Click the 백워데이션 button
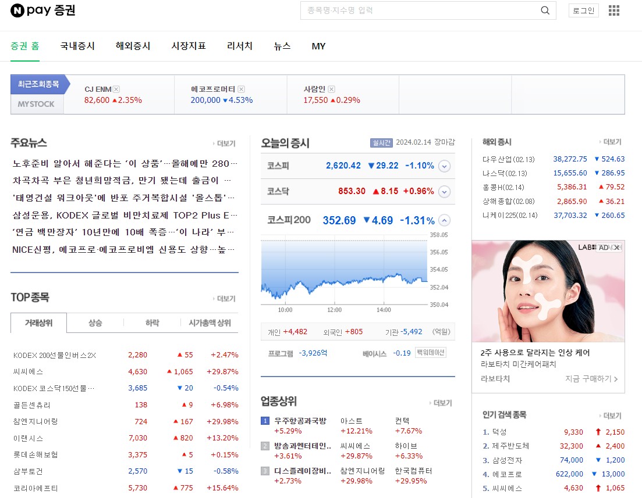 click(431, 353)
